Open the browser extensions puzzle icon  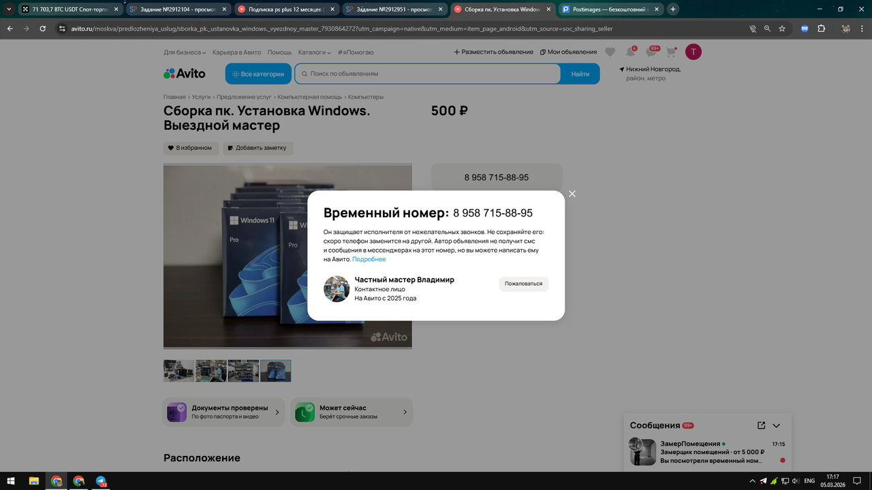pos(821,29)
